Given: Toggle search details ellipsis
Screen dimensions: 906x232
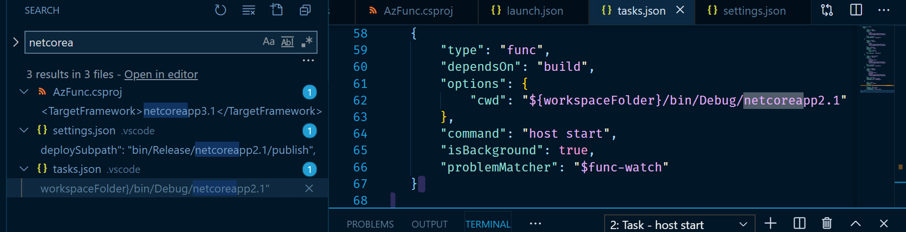Looking at the screenshot, I should pyautogui.click(x=308, y=61).
